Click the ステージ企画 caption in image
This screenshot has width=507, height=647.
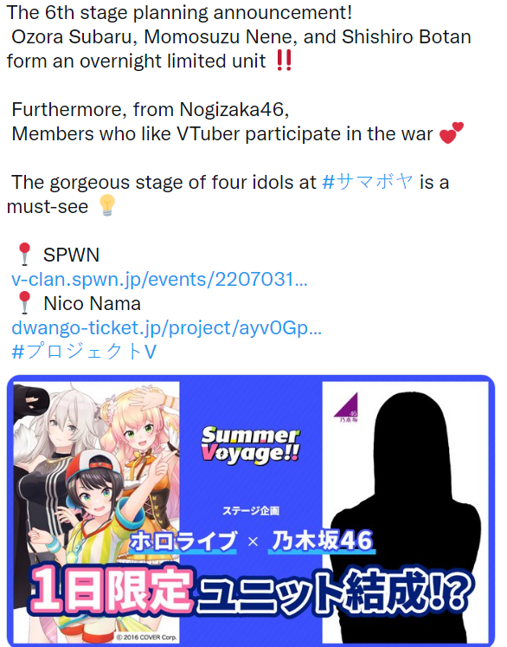point(251,510)
